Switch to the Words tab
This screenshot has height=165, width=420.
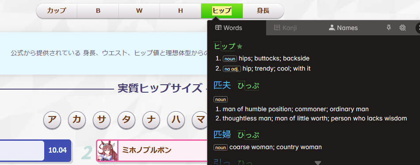tap(237, 28)
